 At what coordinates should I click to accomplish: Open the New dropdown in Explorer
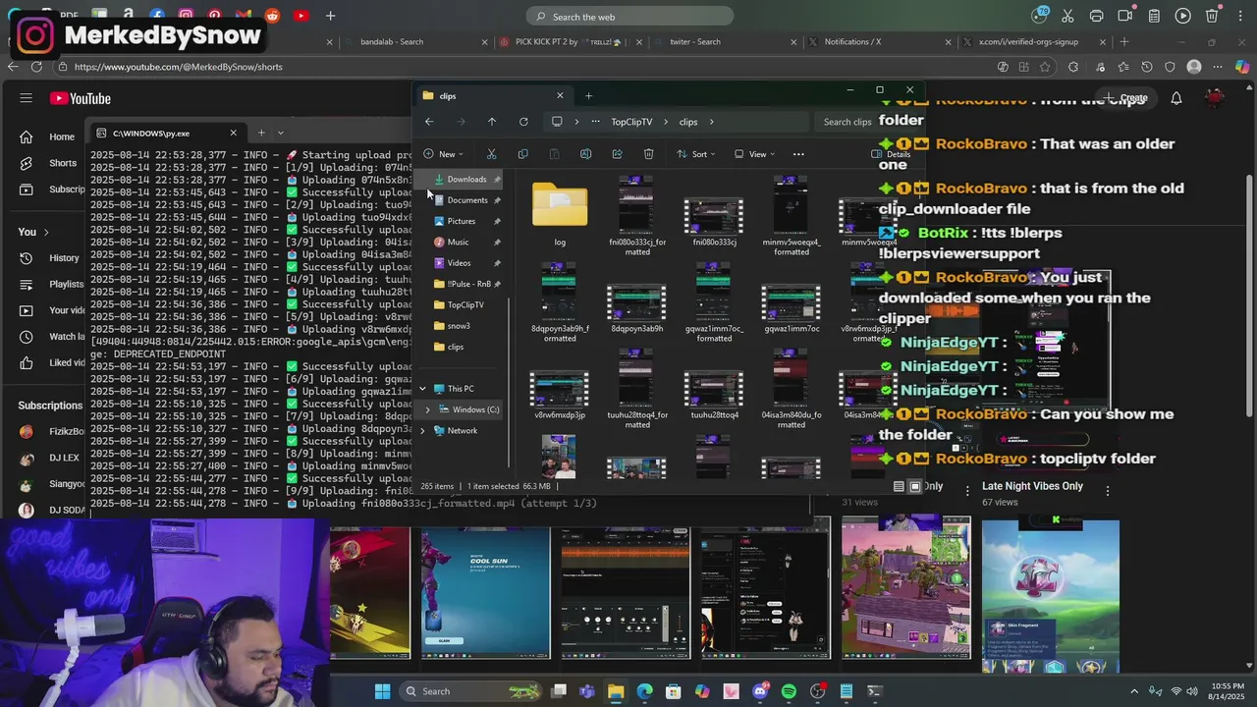point(443,154)
